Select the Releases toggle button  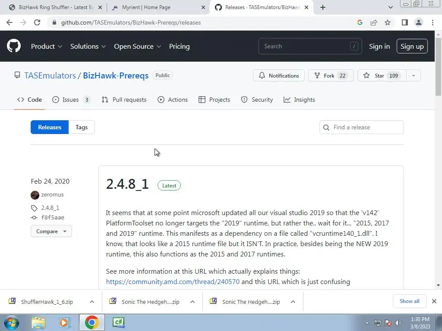(x=50, y=127)
